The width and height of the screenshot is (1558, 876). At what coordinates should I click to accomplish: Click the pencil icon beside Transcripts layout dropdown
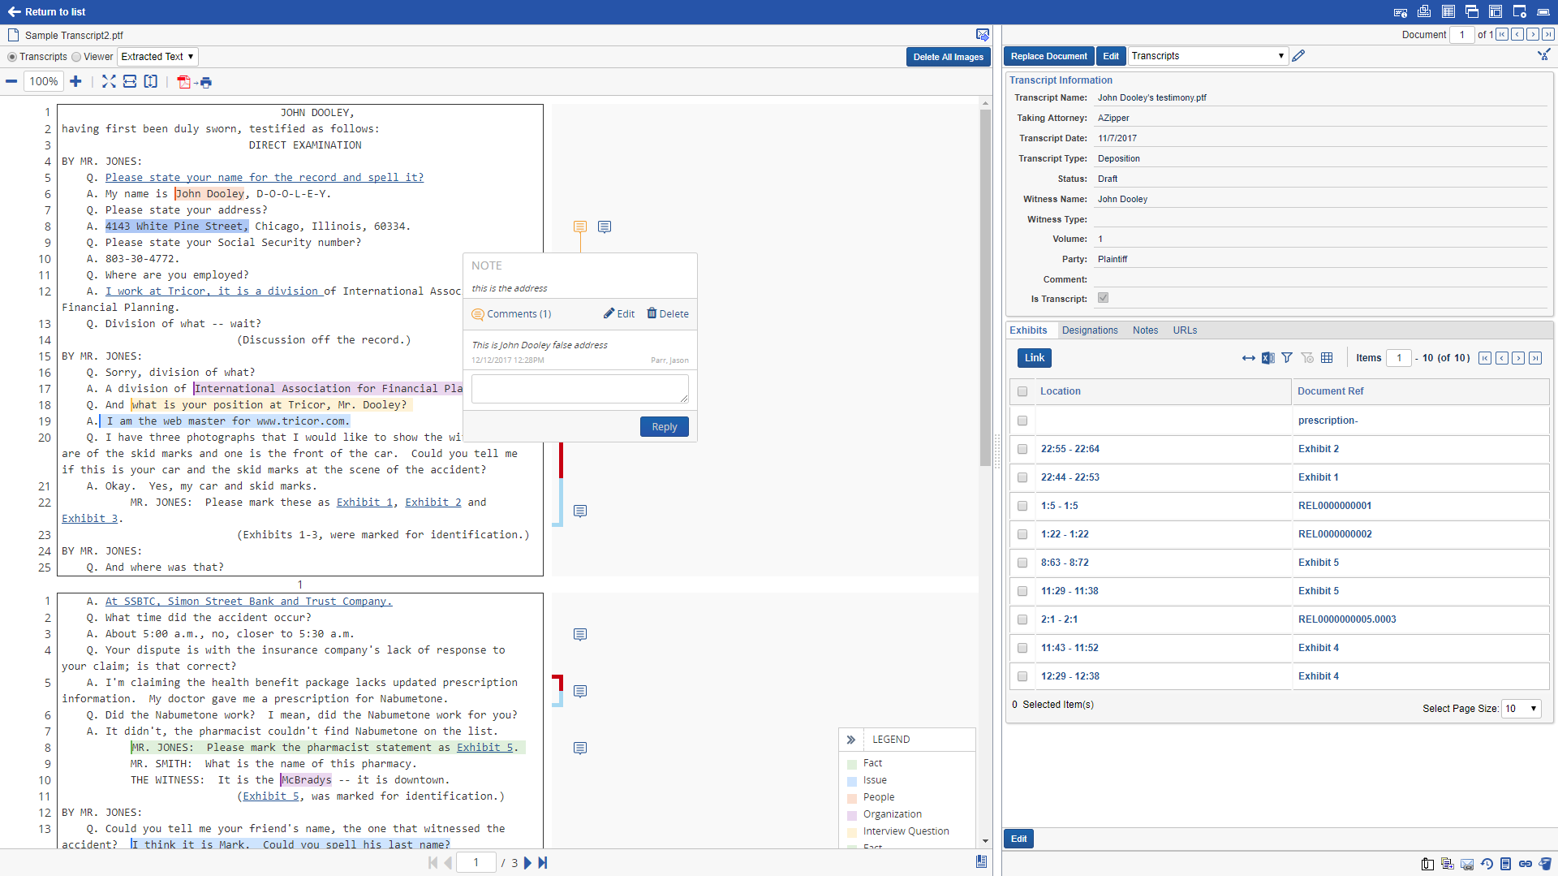[1298, 56]
